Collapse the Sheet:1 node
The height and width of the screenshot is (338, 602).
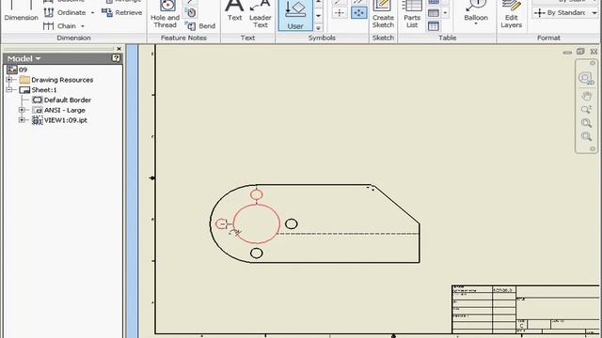click(9, 90)
